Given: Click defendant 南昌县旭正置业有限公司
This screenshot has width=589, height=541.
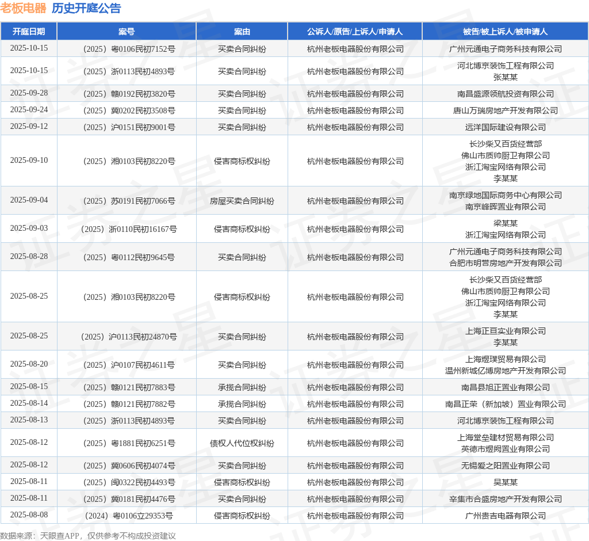Looking at the screenshot, I should [505, 387].
